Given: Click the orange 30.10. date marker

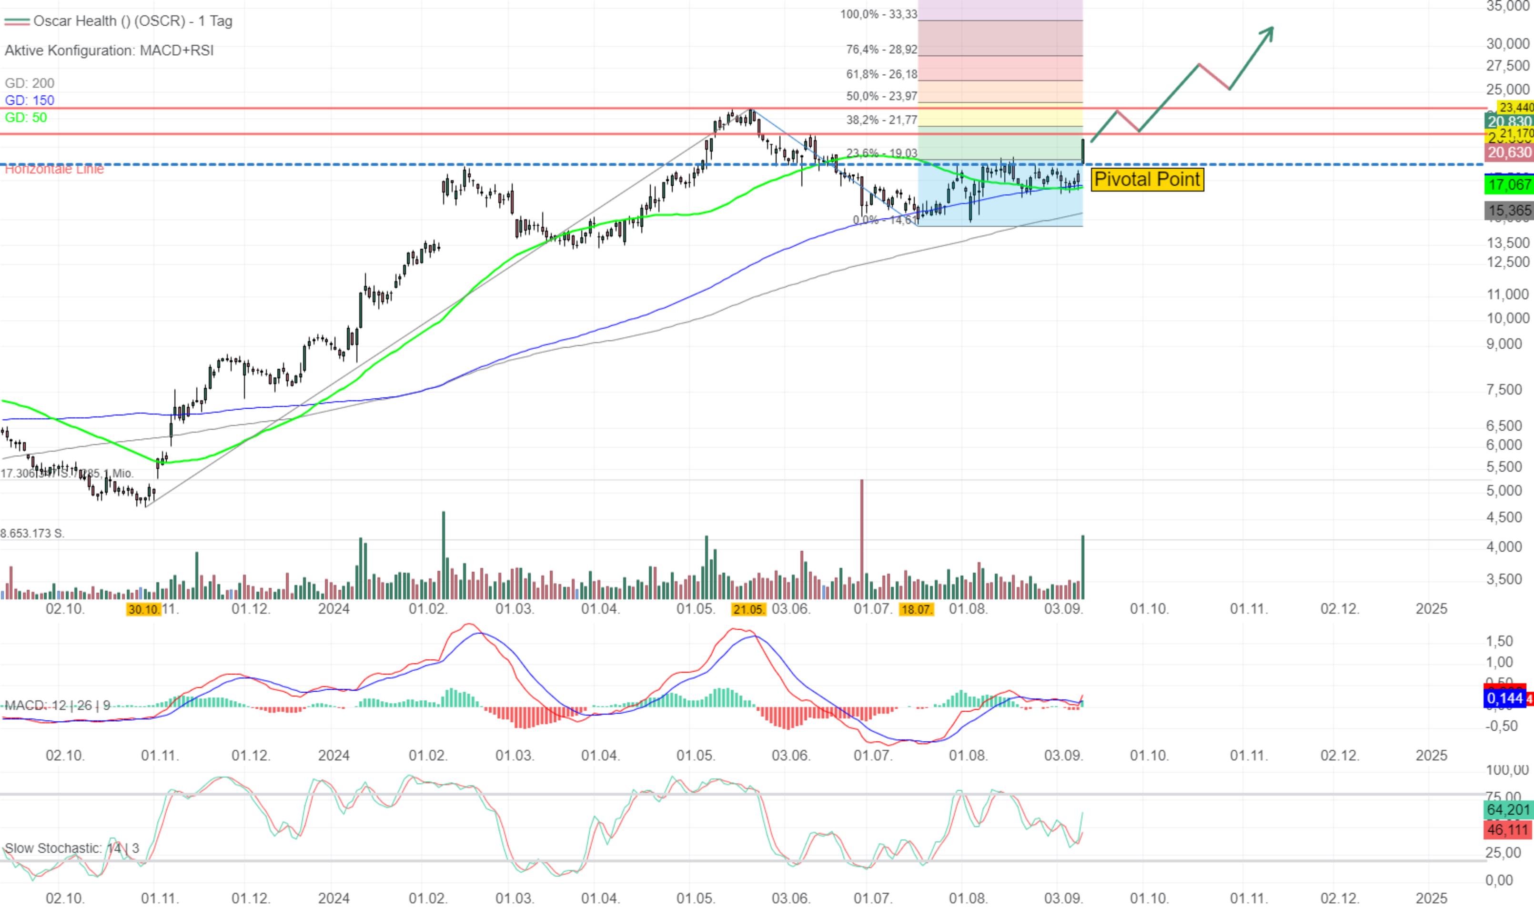Looking at the screenshot, I should pyautogui.click(x=144, y=609).
